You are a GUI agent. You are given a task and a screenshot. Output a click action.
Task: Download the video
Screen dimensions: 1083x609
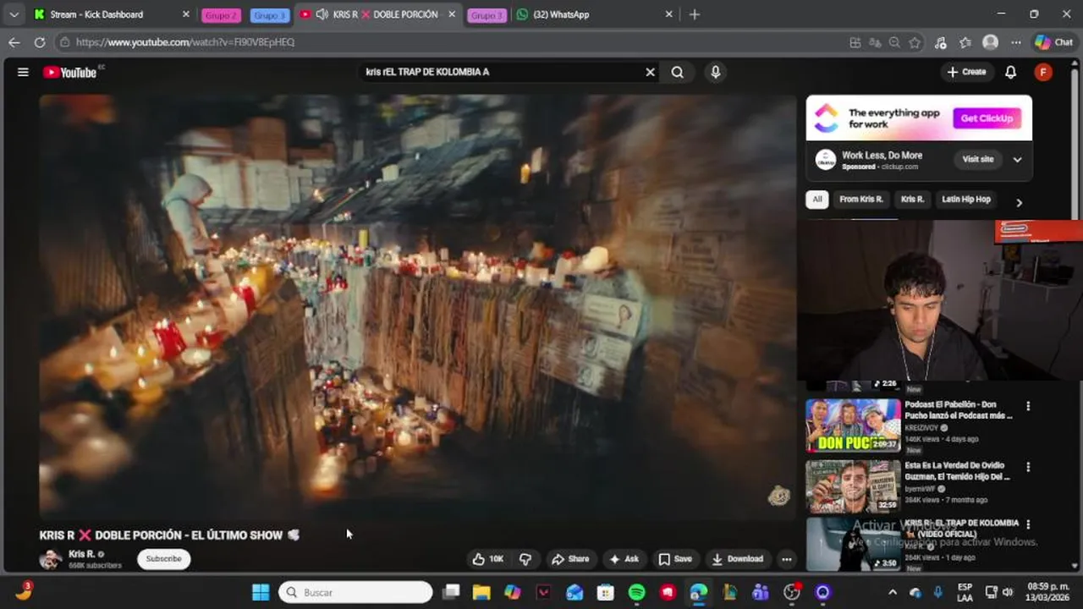click(738, 559)
